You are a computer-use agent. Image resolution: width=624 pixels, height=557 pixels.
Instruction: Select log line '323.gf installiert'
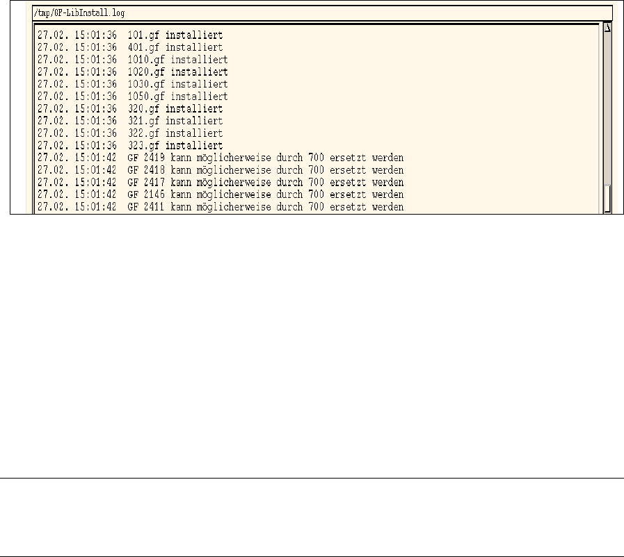click(130, 146)
